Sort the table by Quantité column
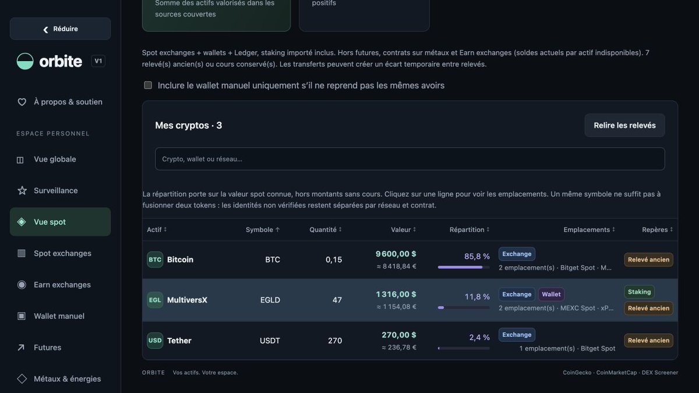Viewport: 699px width, 393px height. (x=326, y=229)
